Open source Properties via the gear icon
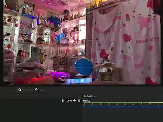The width and height of the screenshot is (163, 122). [20, 90]
